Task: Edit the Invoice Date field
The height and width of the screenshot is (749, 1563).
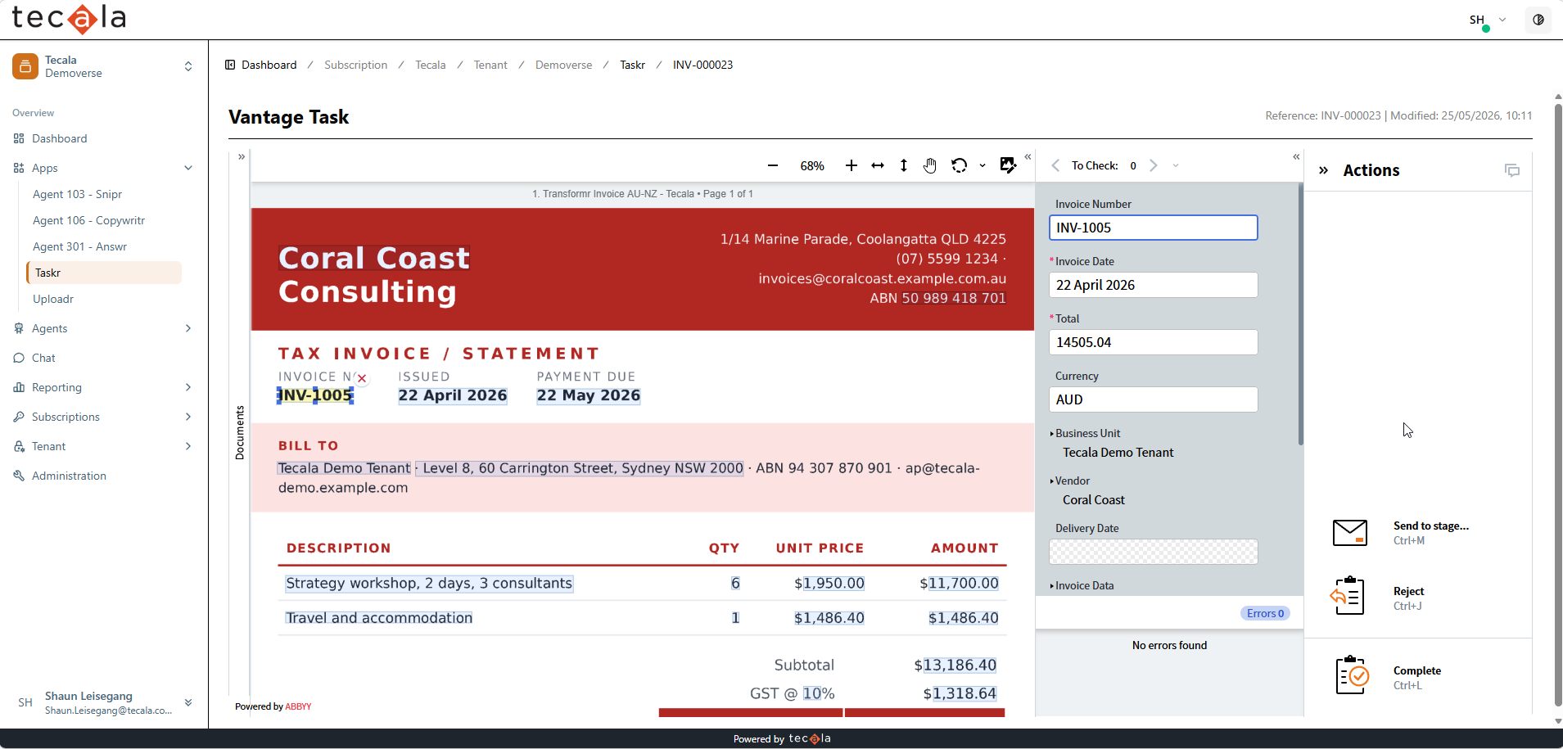Action: tap(1153, 285)
